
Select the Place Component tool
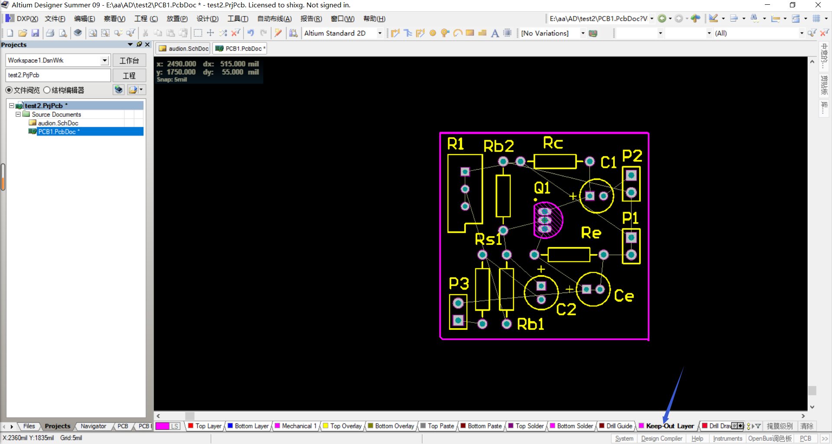[x=508, y=33]
